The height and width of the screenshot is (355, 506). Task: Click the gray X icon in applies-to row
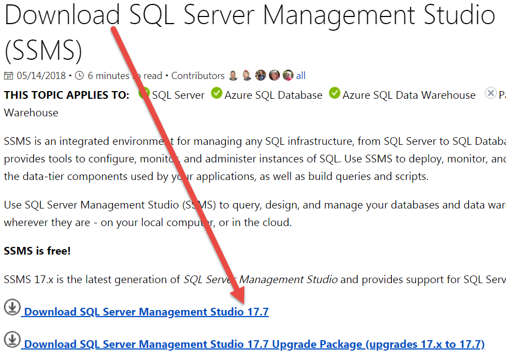click(x=491, y=93)
